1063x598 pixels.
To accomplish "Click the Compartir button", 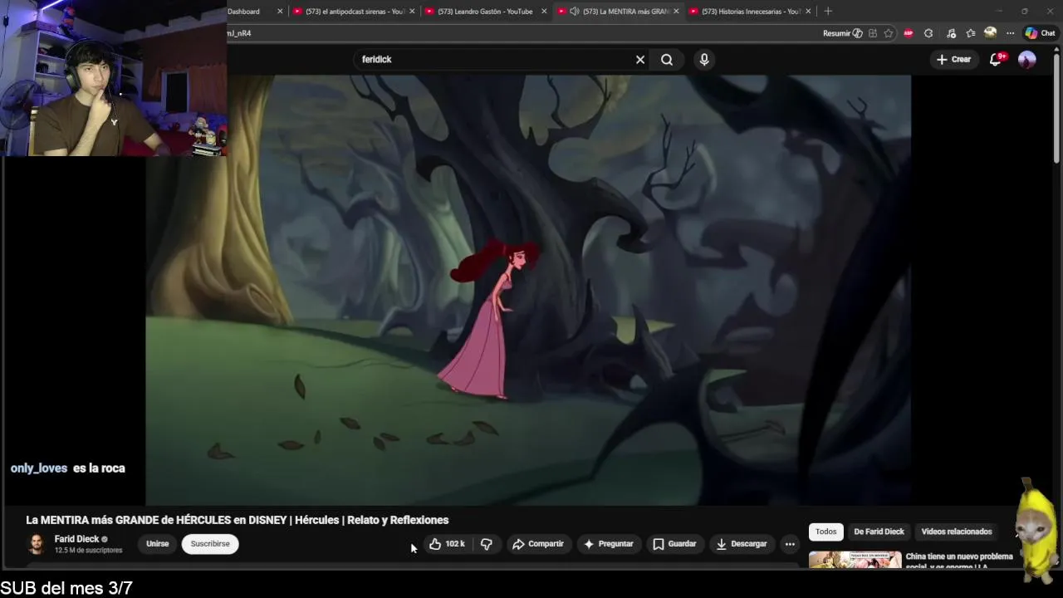I will [x=538, y=544].
